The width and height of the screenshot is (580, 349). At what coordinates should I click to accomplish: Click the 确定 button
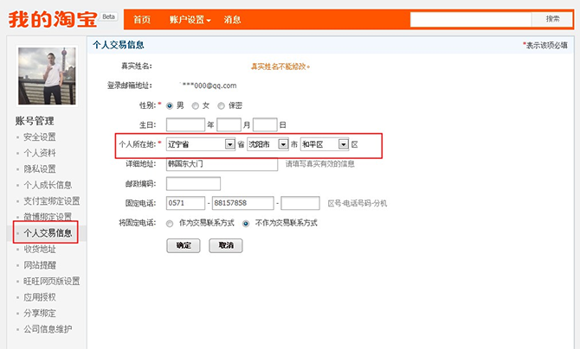tap(184, 245)
